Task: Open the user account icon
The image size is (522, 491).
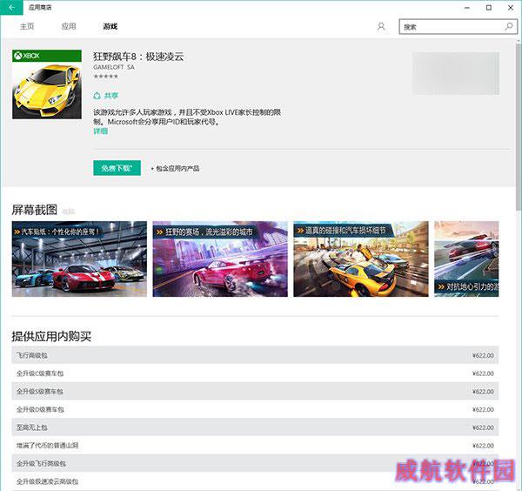Action: [x=381, y=27]
